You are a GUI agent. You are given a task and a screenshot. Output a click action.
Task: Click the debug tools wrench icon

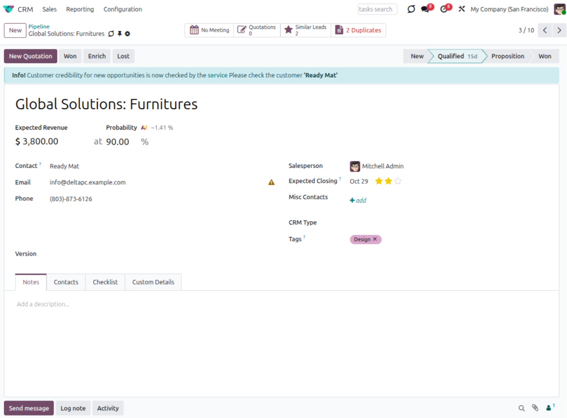pos(462,9)
